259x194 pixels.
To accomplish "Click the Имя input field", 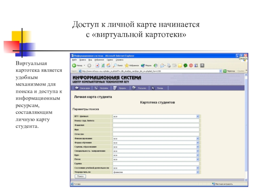I will coord(156,130).
